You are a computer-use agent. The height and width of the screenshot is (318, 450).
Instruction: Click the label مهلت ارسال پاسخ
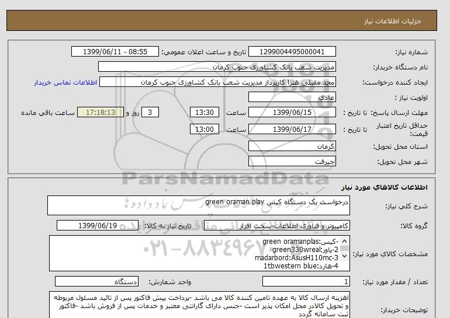(x=399, y=113)
